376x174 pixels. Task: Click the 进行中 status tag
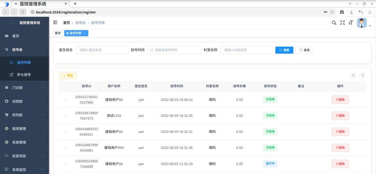click(x=270, y=164)
